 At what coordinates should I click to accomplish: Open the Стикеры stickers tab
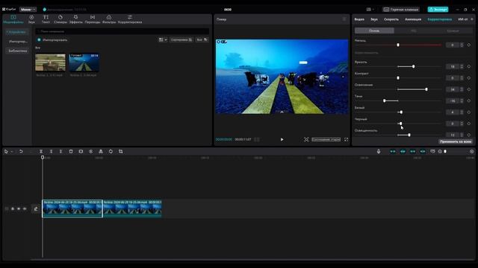pos(60,19)
